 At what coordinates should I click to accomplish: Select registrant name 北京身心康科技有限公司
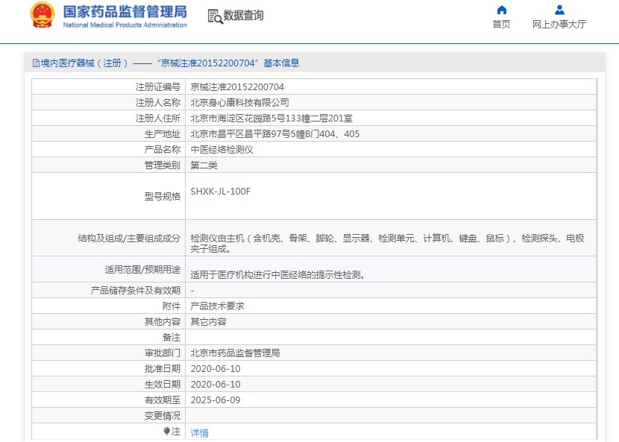tap(239, 103)
